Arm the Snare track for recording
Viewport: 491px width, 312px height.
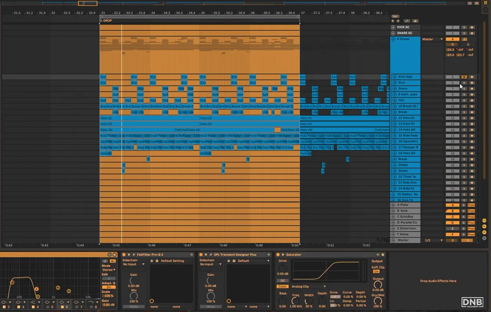472,89
